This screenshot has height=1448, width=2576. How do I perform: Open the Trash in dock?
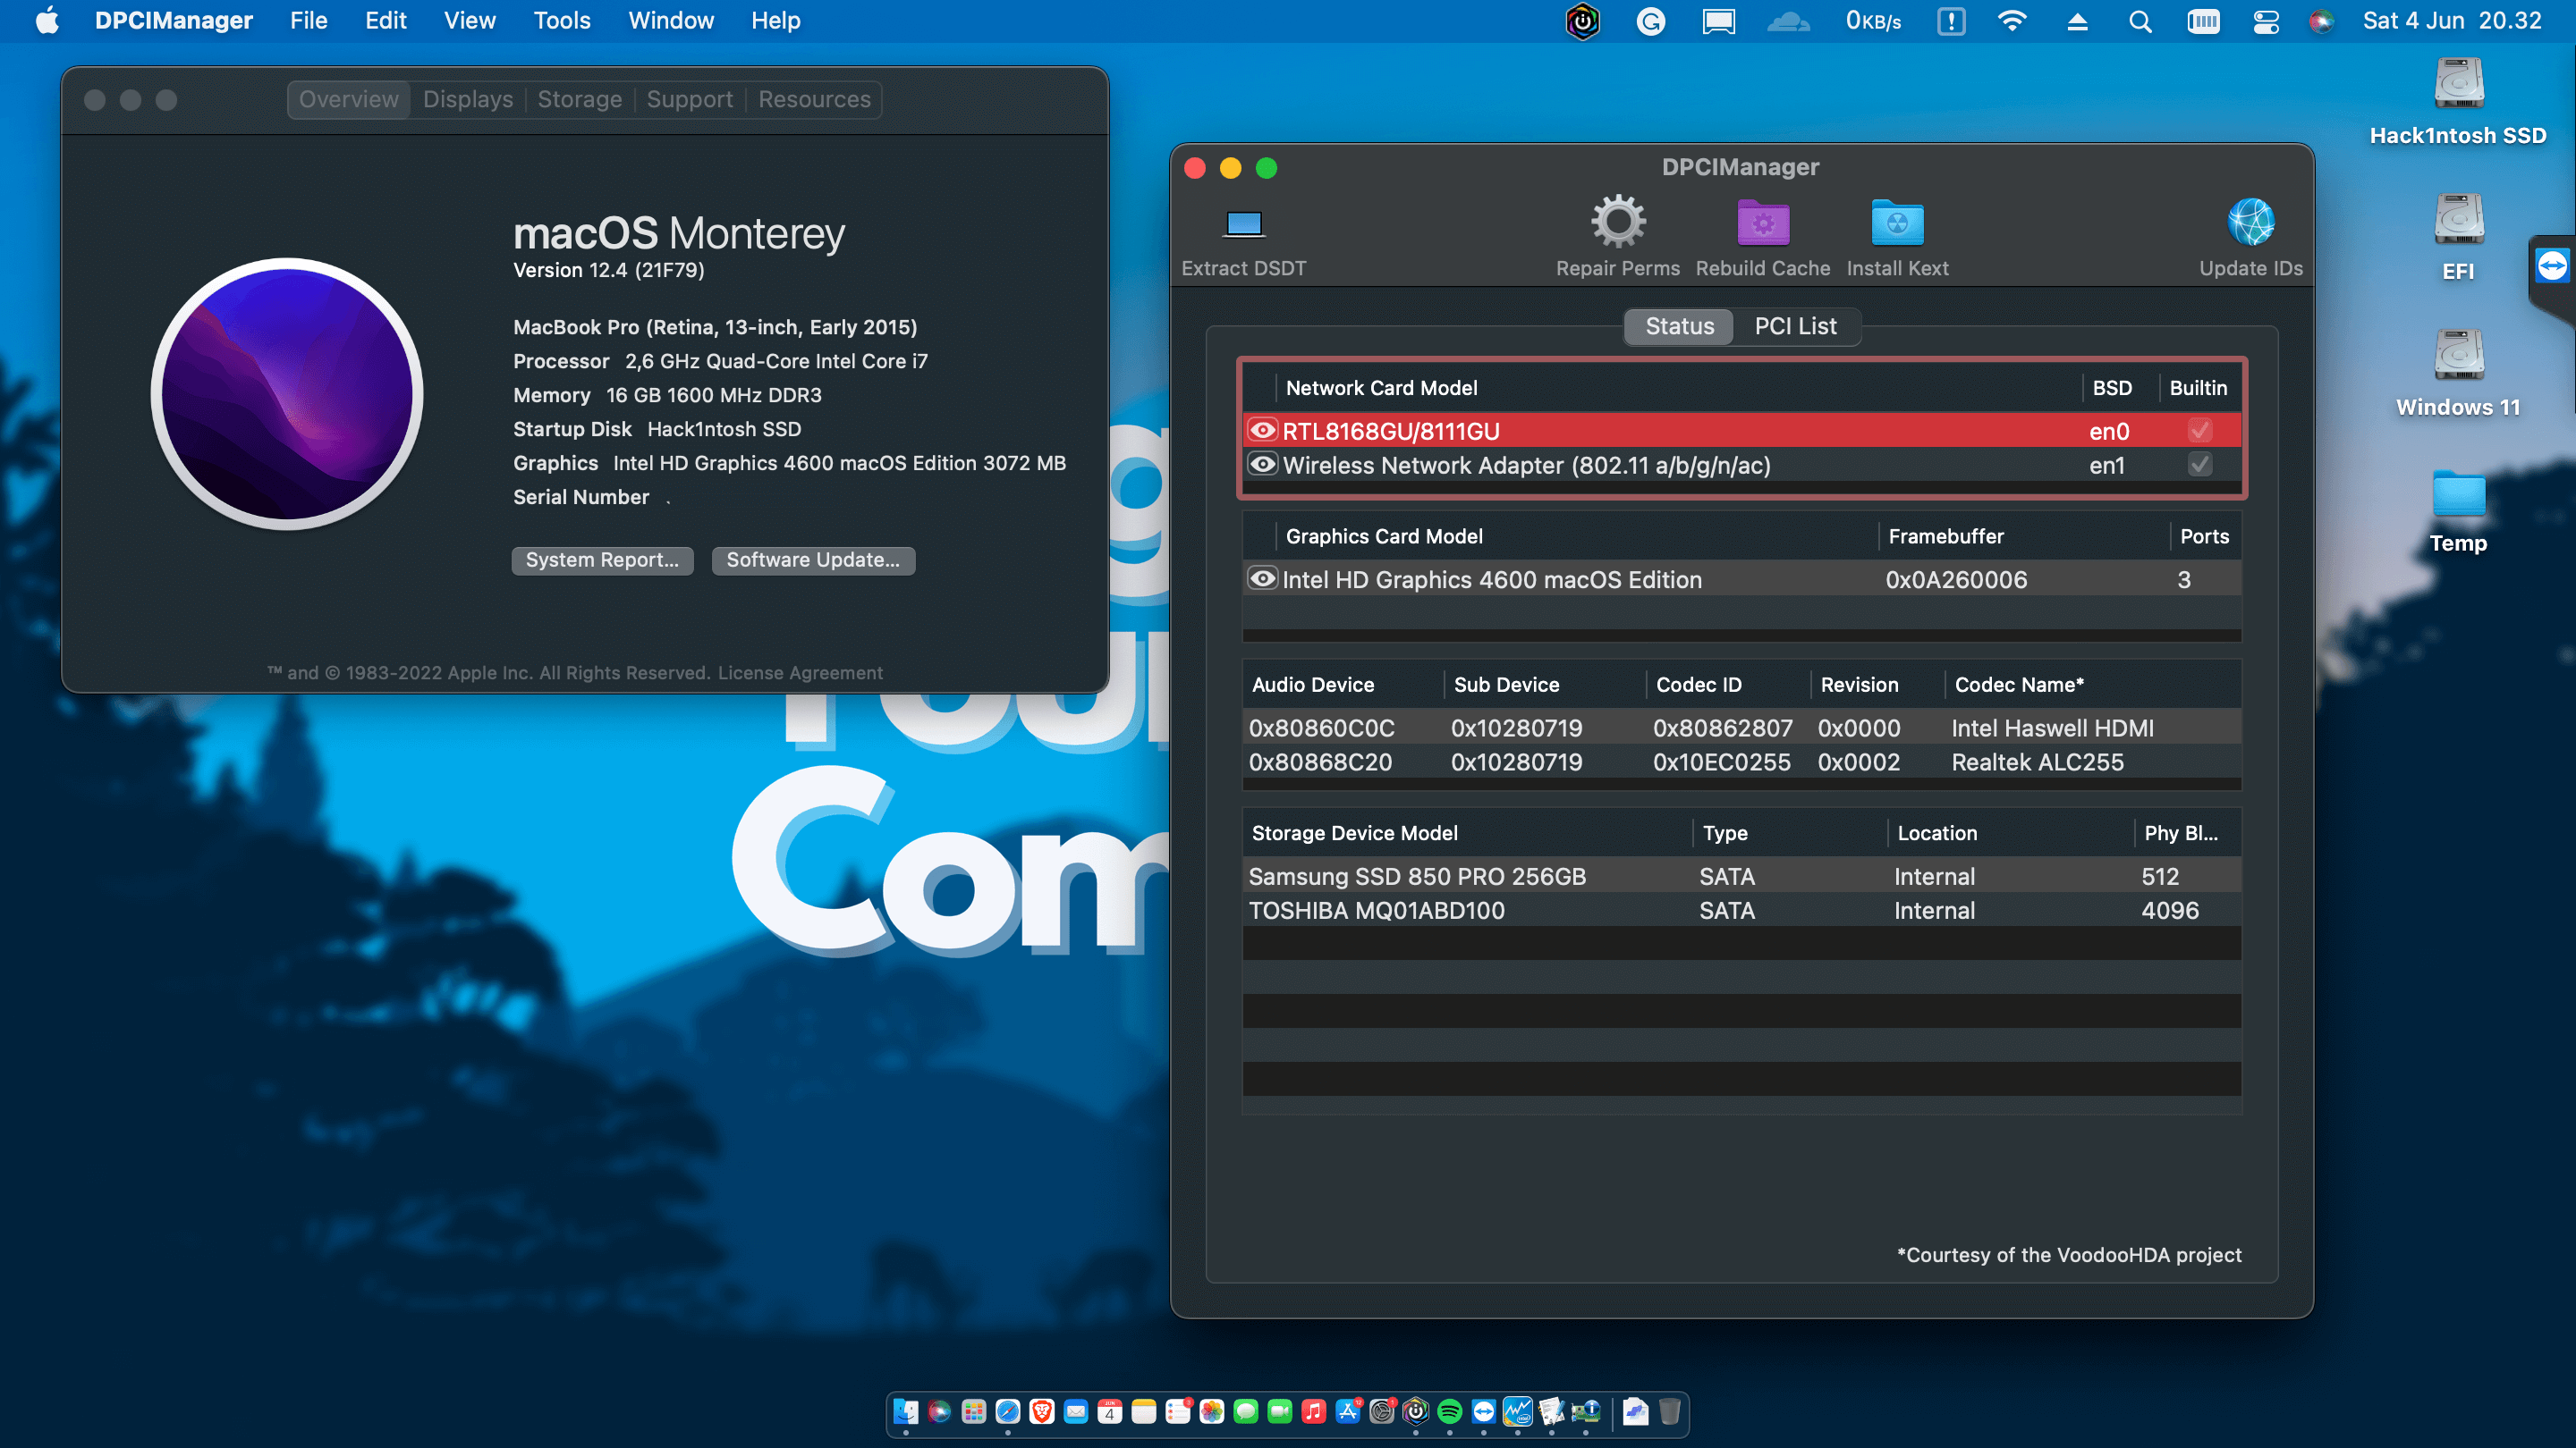click(x=1669, y=1410)
